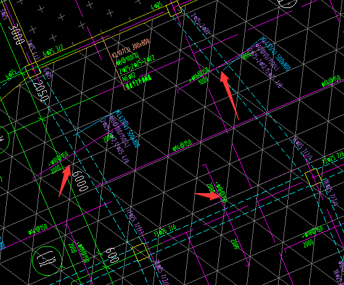Select the green "4Φ25" text near top edge
This screenshot has height=285, width=344.
pos(157,6)
